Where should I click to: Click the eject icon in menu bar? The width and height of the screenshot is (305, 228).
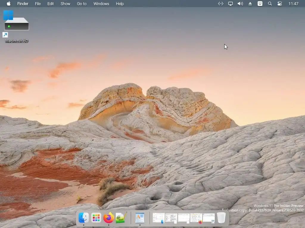point(250,4)
